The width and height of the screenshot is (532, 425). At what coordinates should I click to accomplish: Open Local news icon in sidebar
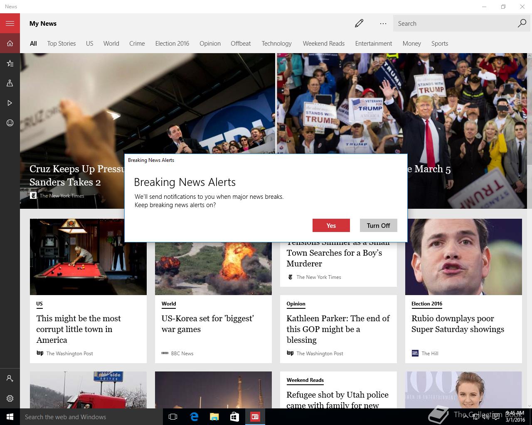(10, 83)
